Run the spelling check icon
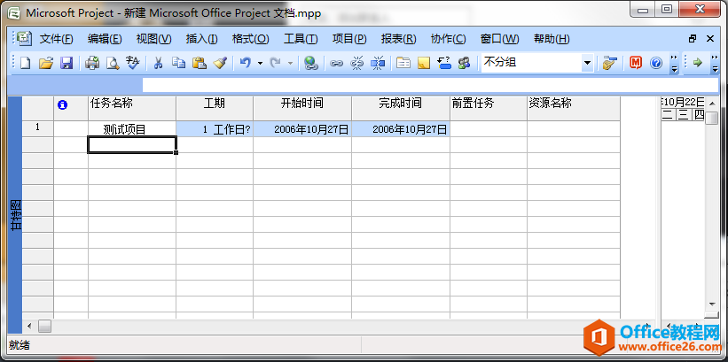Image resolution: width=728 pixels, height=362 pixels. click(x=133, y=63)
